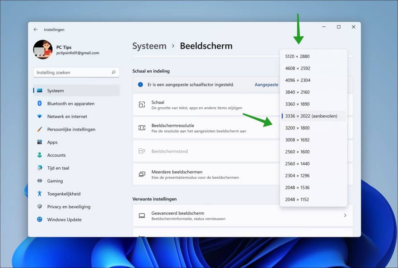
Task: Select resolution 2048 × 1152
Action: [x=313, y=199]
